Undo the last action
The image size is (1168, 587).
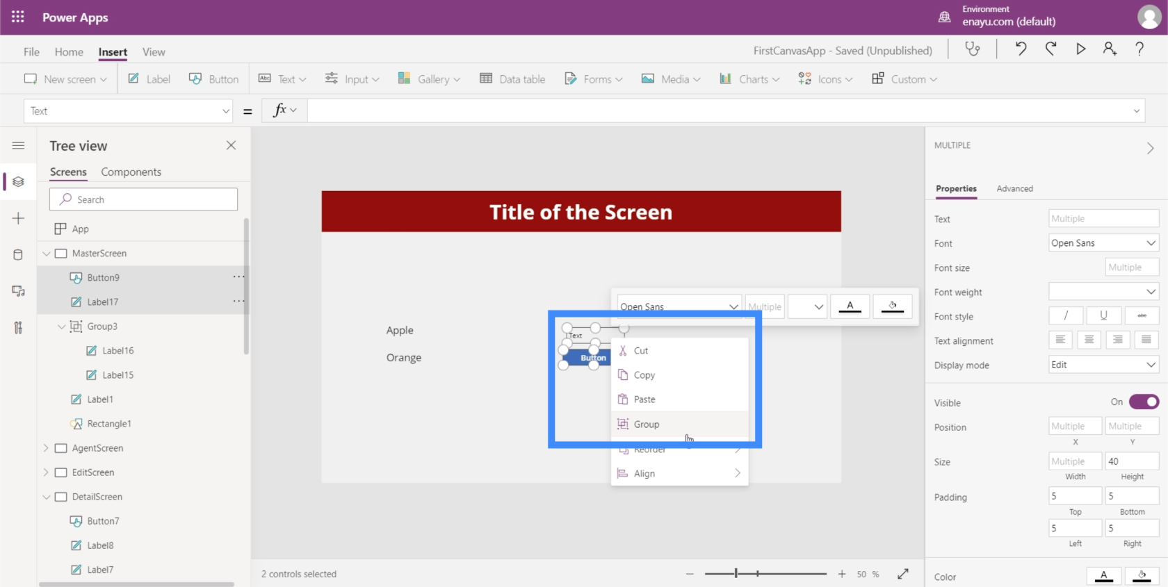coord(1021,49)
